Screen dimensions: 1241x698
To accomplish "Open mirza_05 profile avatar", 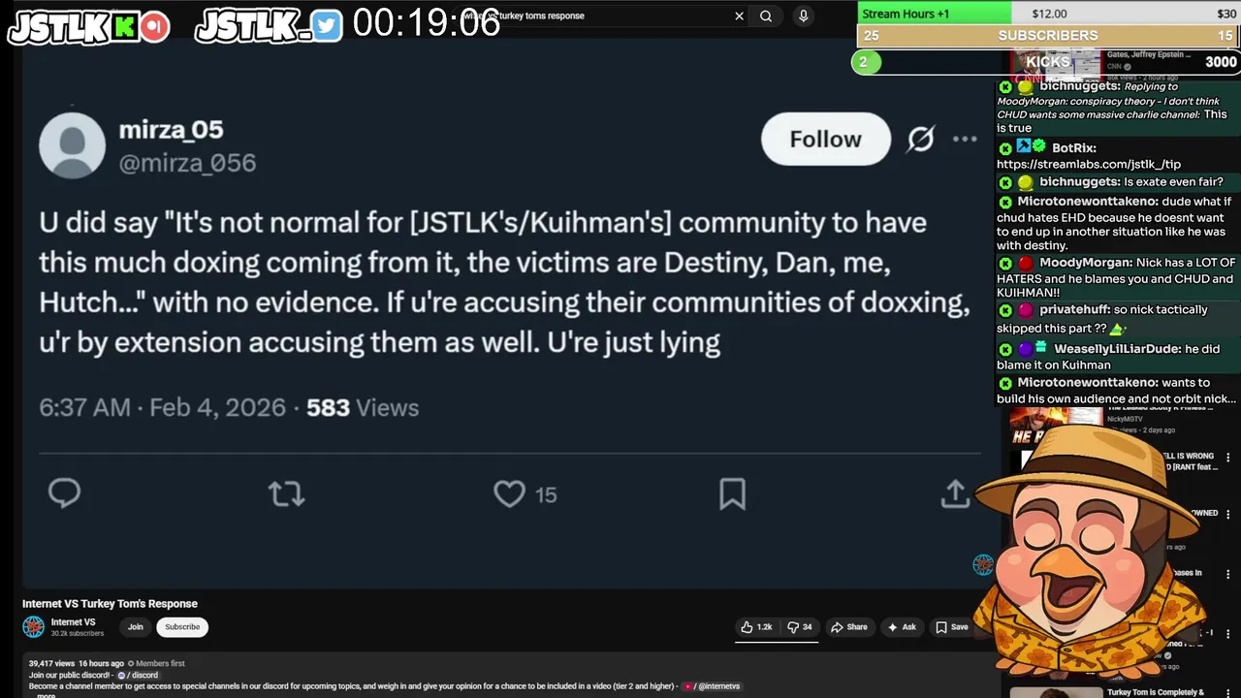I will tap(73, 145).
